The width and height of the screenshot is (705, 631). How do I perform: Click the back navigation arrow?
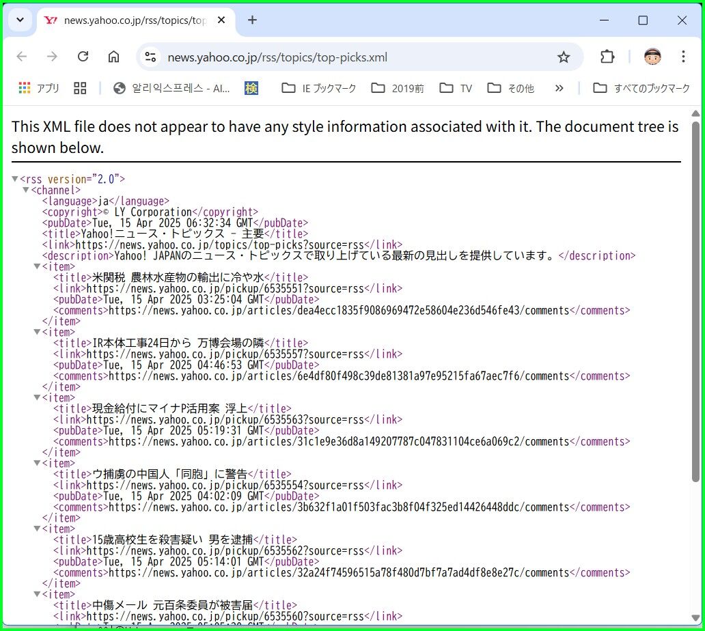[21, 57]
